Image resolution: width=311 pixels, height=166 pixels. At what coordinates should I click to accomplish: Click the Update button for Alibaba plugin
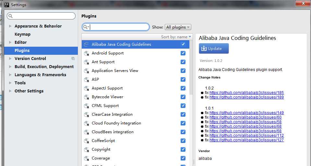pyautogui.click(x=214, y=48)
